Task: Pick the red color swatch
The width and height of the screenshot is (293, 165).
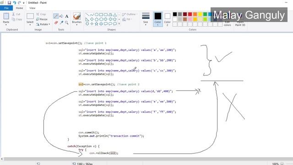Action: coord(190,14)
